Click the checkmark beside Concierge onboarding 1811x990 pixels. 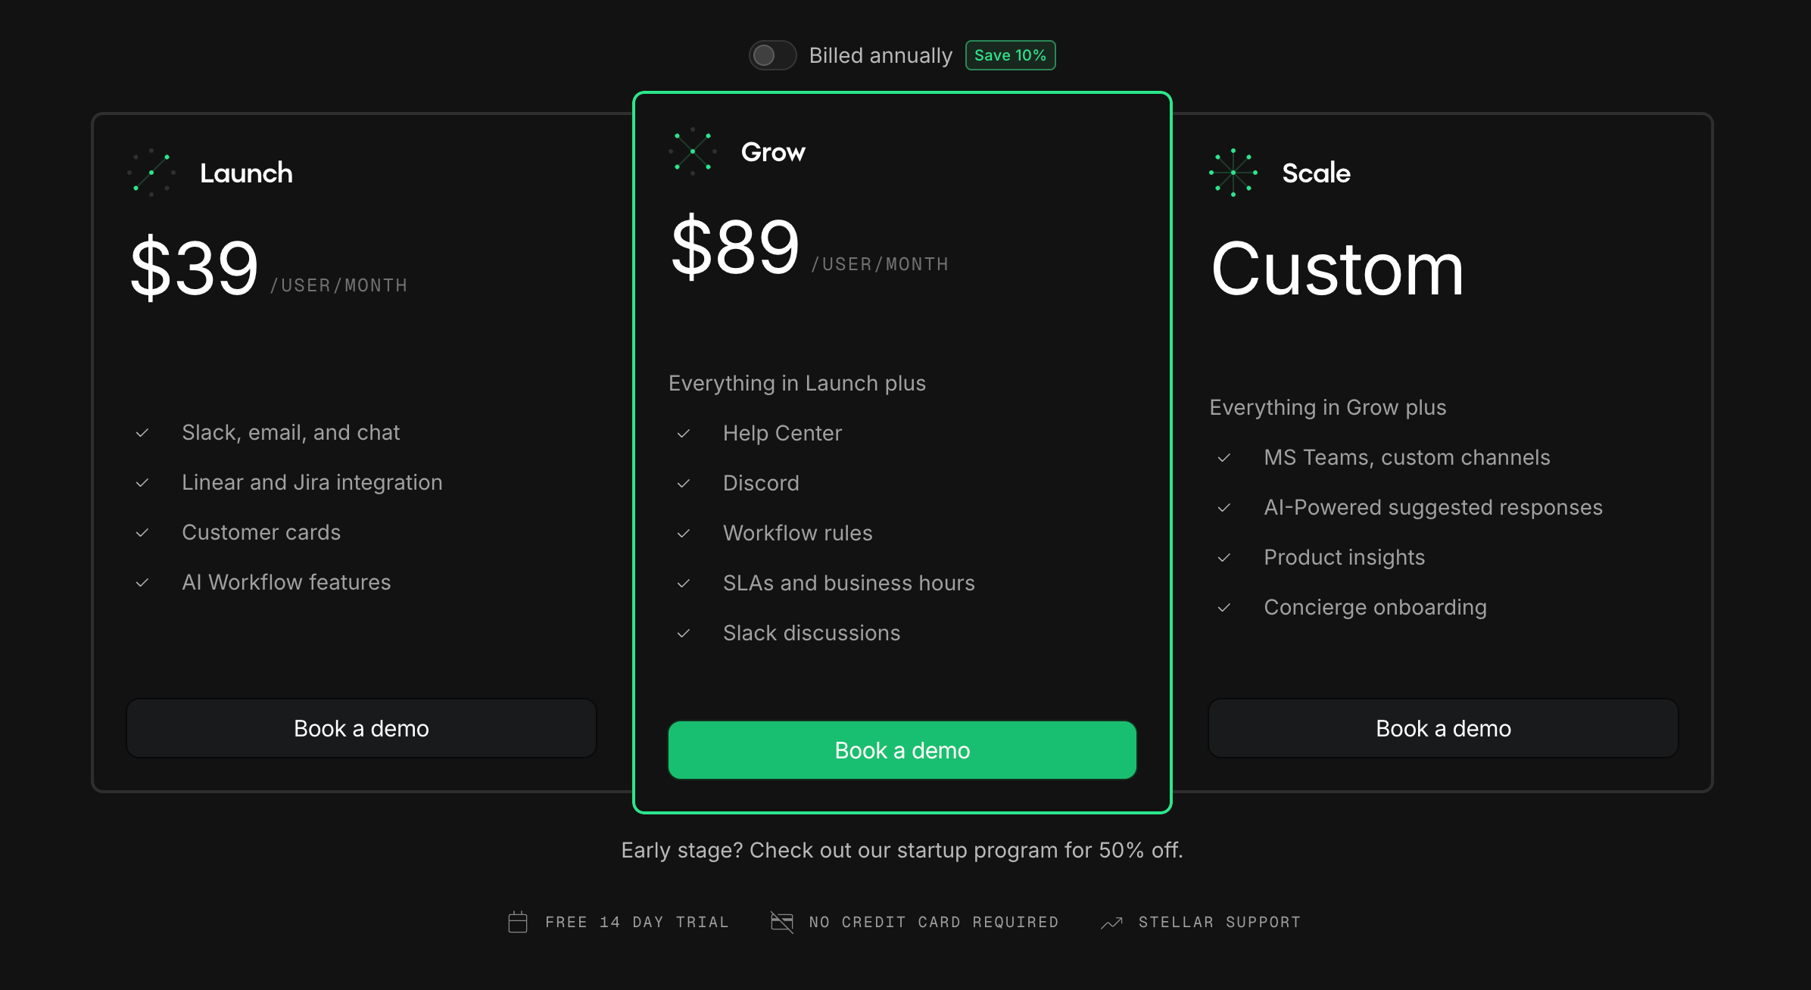coord(1225,607)
